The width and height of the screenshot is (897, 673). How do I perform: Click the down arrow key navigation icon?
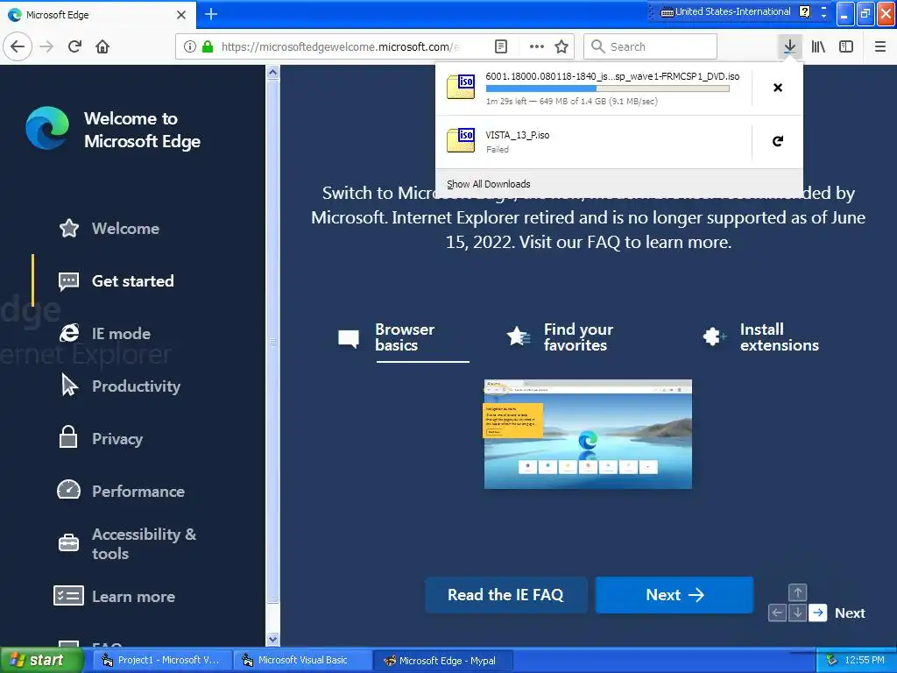(x=797, y=613)
